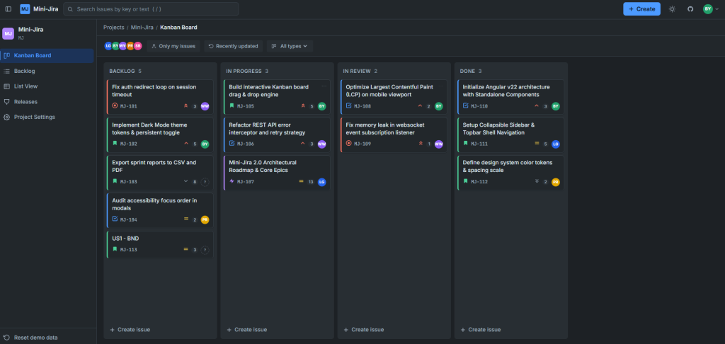Click low priority chevron on MJ-103
The width and height of the screenshot is (725, 344).
coord(186,182)
